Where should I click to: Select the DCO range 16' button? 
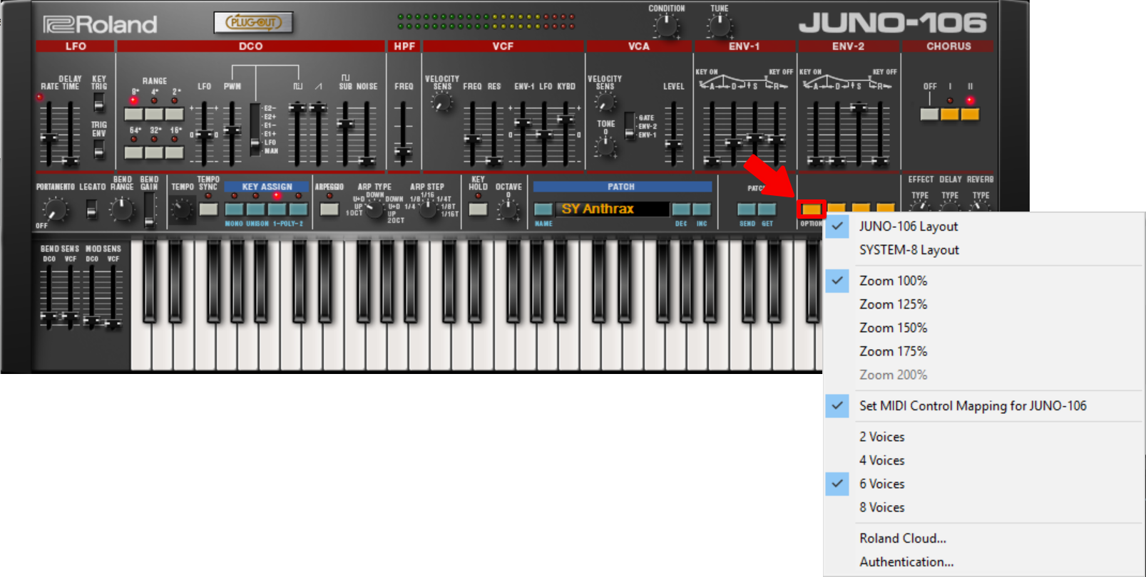point(175,152)
